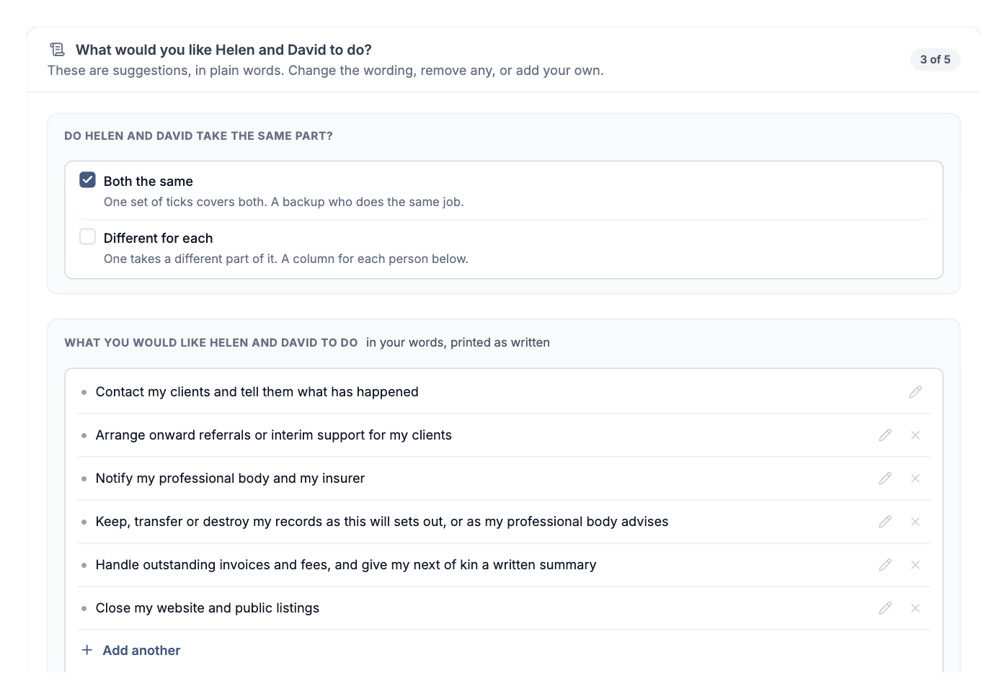Screen dimensions: 1007x699
Task: Remove the 'Arrange onward referrals' item
Action: [915, 435]
